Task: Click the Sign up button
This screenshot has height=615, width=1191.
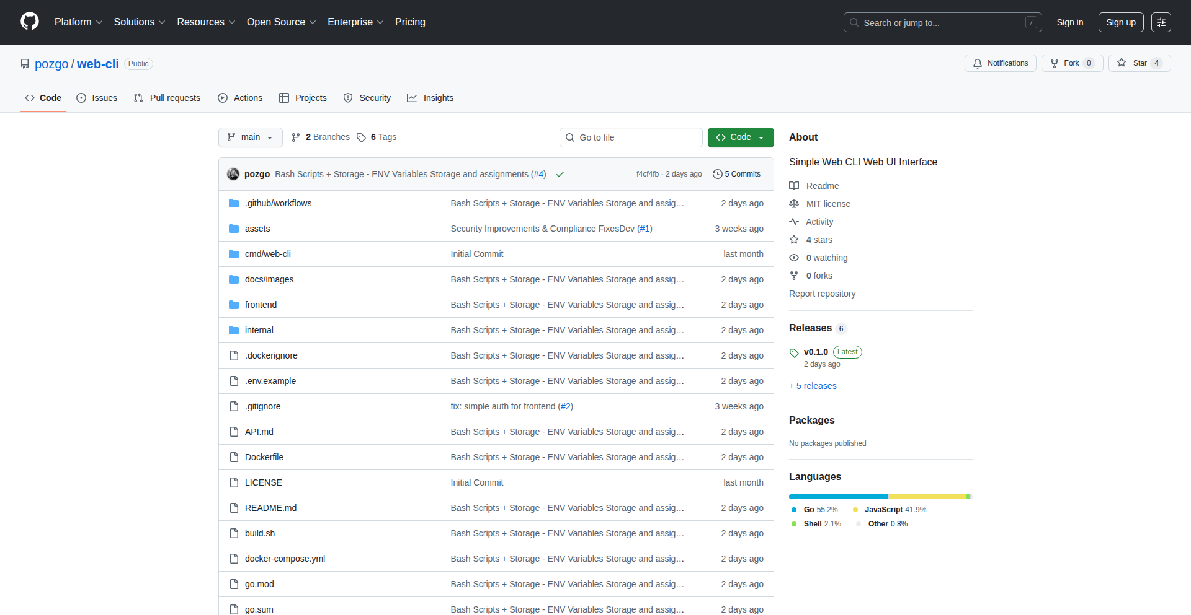Action: point(1120,22)
